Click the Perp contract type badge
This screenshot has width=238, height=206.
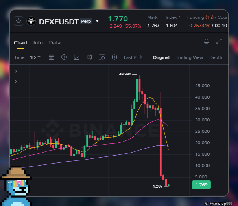(x=86, y=21)
